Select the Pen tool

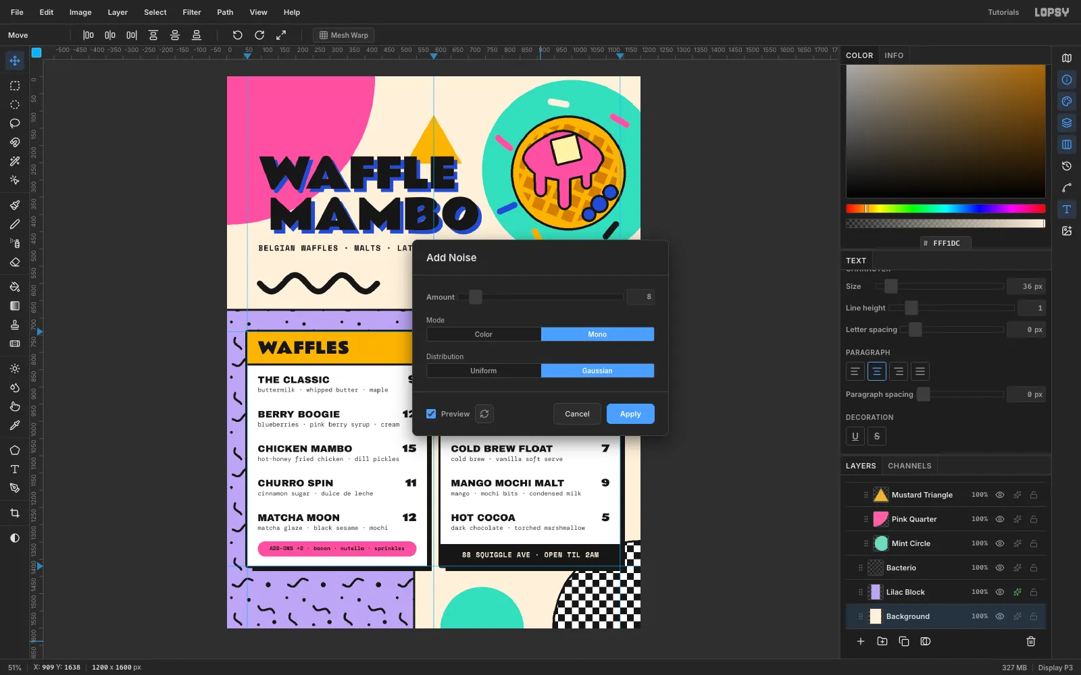(15, 488)
